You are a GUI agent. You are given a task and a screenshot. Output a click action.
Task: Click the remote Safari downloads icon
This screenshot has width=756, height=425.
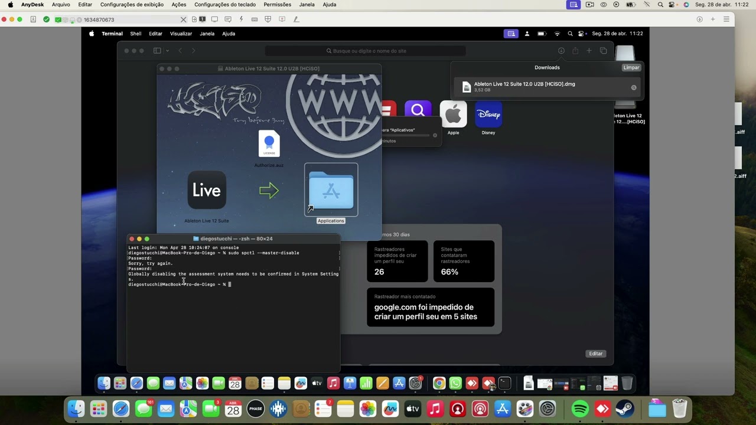click(x=561, y=51)
